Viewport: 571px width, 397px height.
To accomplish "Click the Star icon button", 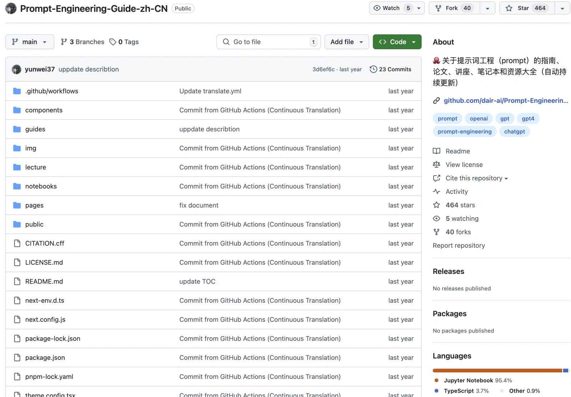I will pyautogui.click(x=527, y=8).
